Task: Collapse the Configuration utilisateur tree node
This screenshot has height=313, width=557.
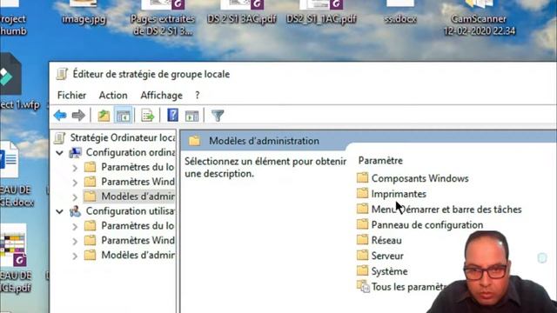Action: coord(60,211)
